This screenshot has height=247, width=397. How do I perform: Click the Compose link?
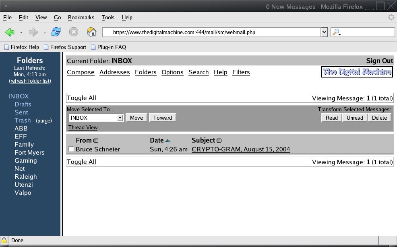point(81,72)
